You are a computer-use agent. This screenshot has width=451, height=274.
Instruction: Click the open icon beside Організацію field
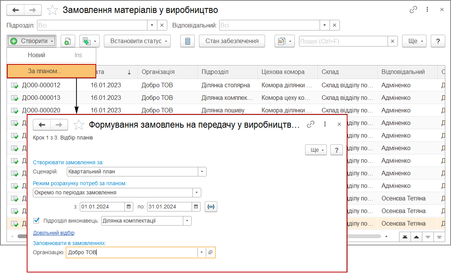[x=210, y=252]
